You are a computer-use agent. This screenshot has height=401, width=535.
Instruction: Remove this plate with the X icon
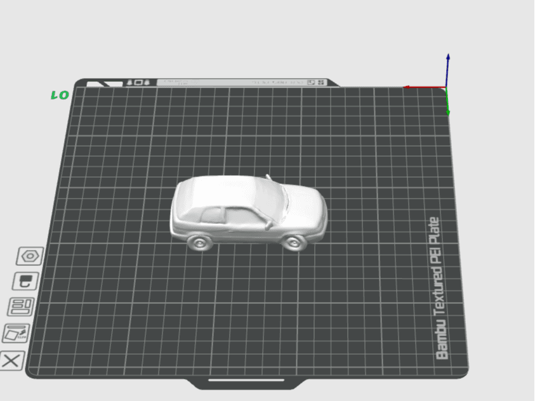pyautogui.click(x=11, y=361)
